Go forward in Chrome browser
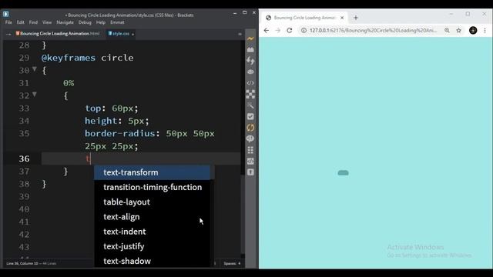493x277 pixels. click(277, 31)
